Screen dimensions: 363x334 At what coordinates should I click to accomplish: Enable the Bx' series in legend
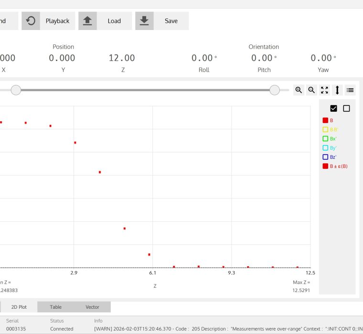click(x=325, y=139)
